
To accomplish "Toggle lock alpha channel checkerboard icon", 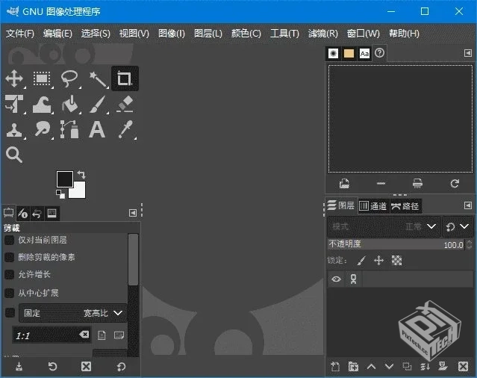I will [x=396, y=261].
